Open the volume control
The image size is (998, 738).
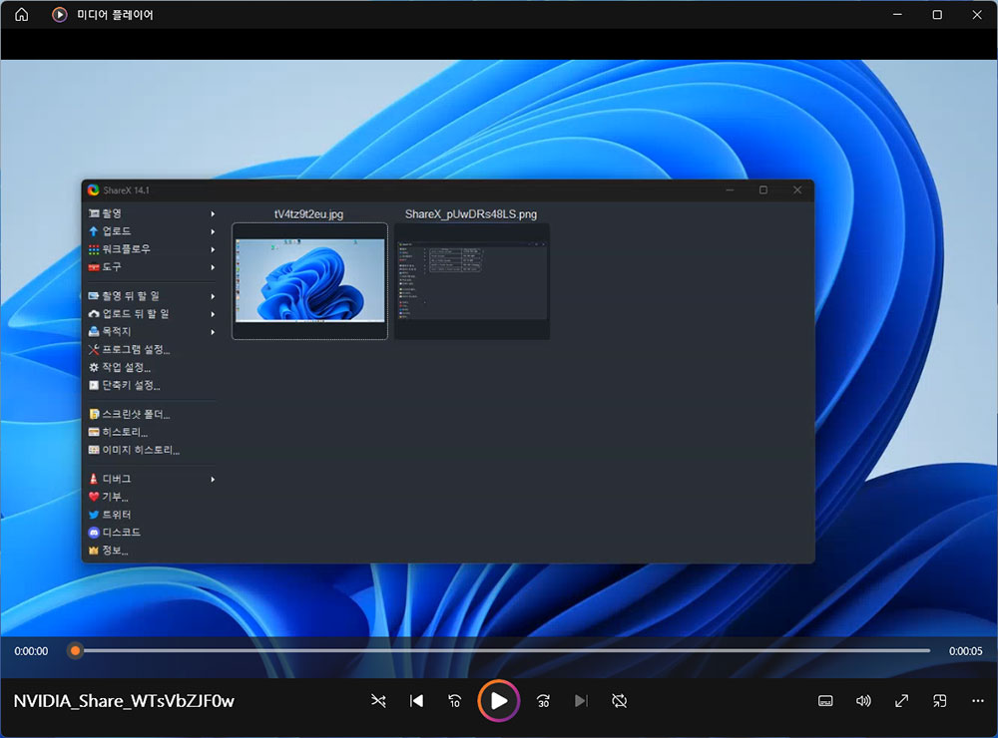863,701
